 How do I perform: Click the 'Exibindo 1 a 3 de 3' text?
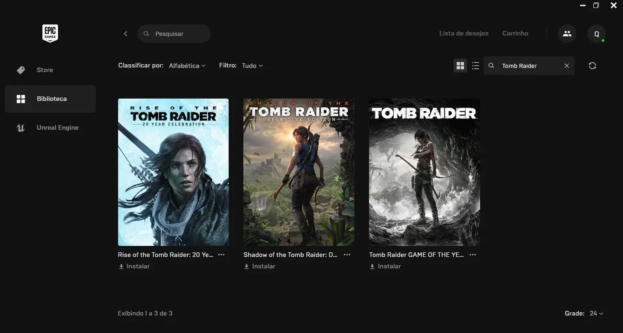145,313
